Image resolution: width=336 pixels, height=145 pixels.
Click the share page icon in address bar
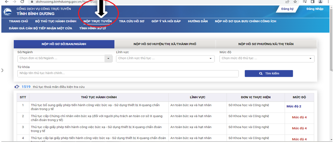coord(288,1)
